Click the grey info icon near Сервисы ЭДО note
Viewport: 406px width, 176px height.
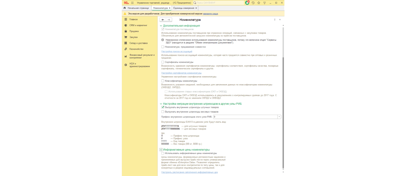(162, 40)
